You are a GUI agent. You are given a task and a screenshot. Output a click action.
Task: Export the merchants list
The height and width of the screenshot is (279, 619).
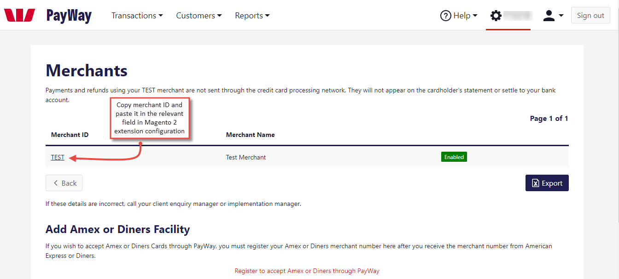[547, 183]
